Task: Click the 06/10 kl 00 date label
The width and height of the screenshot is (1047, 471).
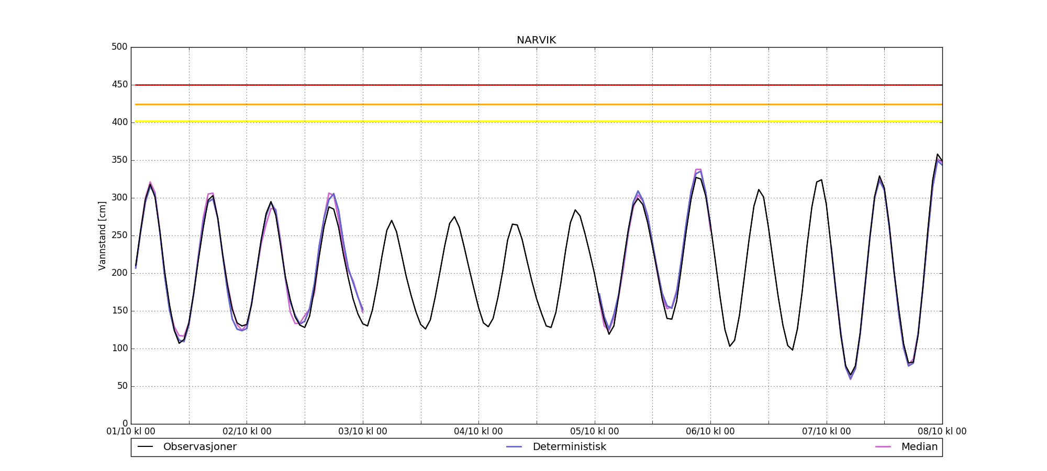Action: tap(710, 432)
